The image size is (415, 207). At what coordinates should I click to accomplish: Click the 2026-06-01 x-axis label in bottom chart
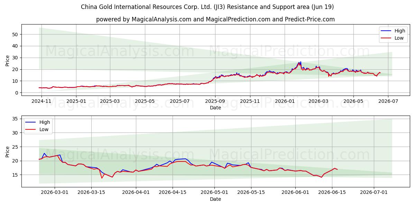tap(296, 193)
